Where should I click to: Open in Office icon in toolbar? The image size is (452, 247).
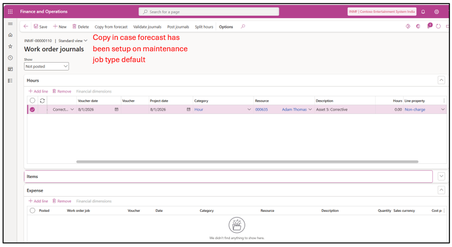[418, 27]
